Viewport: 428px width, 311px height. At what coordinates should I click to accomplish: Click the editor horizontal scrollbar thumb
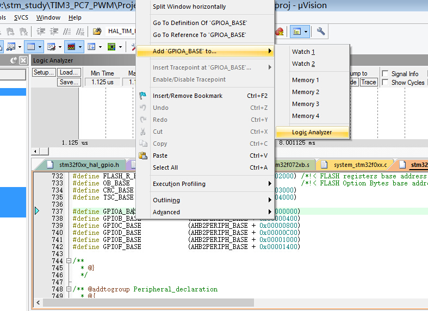[148, 302]
